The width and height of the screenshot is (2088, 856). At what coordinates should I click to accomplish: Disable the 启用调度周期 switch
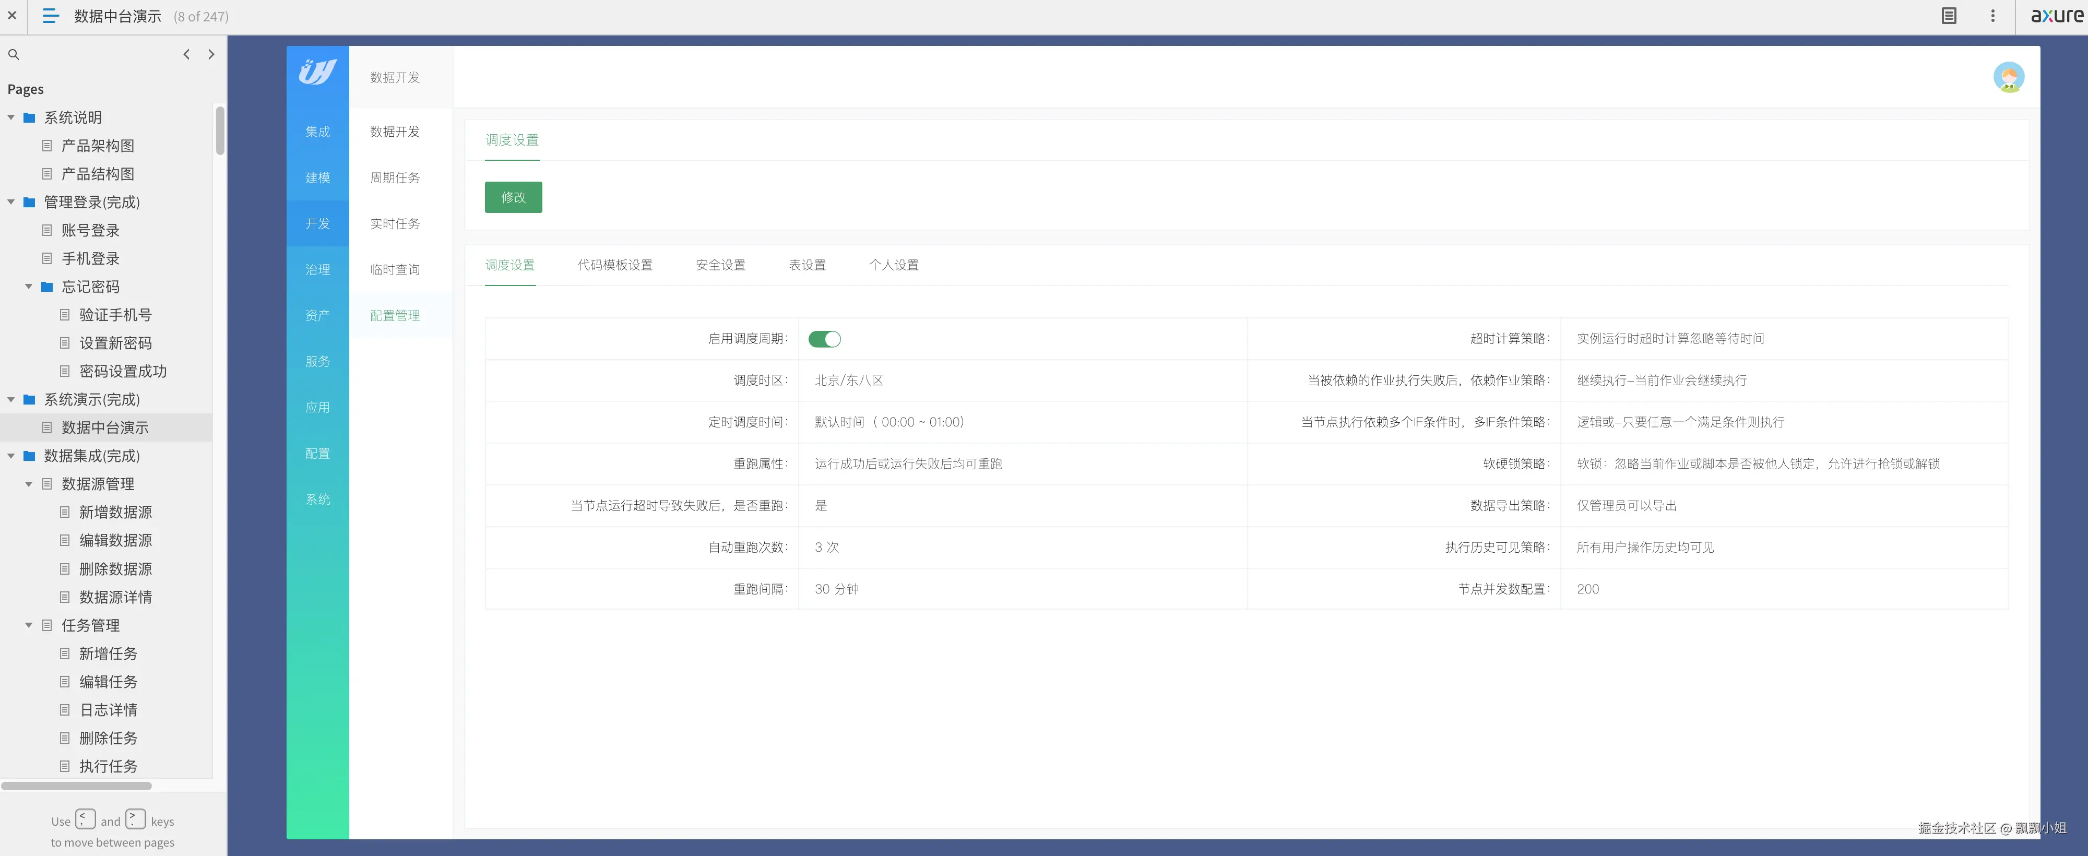(x=825, y=339)
